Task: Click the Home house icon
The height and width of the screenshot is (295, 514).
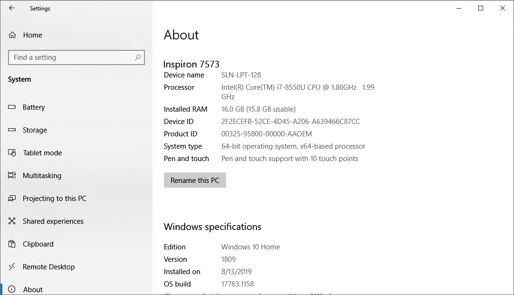Action: (x=12, y=35)
